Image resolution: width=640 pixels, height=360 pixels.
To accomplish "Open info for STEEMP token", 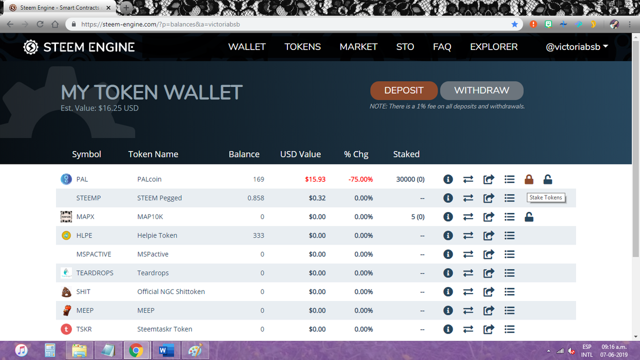I will pos(448,198).
